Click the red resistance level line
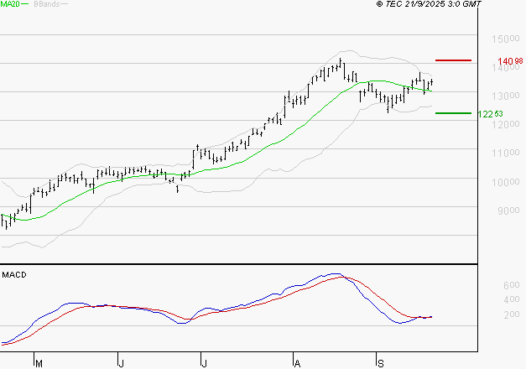 point(453,60)
